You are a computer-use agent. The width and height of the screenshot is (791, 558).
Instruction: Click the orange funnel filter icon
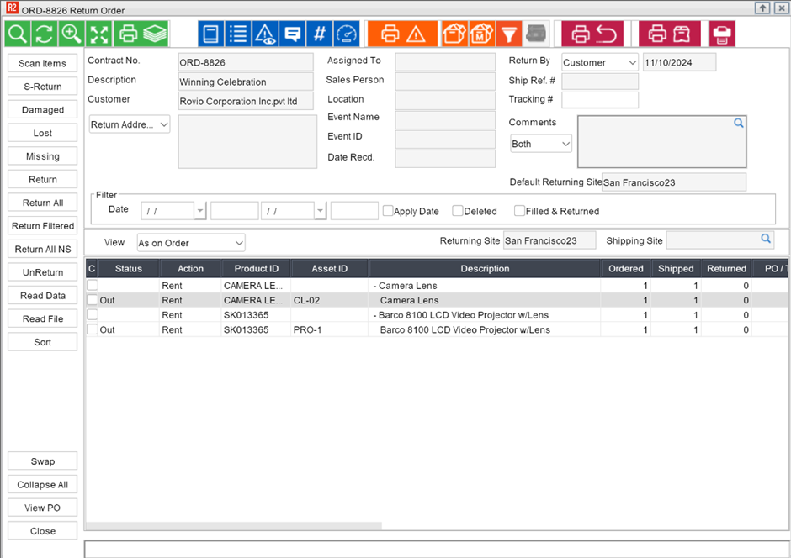(x=509, y=34)
